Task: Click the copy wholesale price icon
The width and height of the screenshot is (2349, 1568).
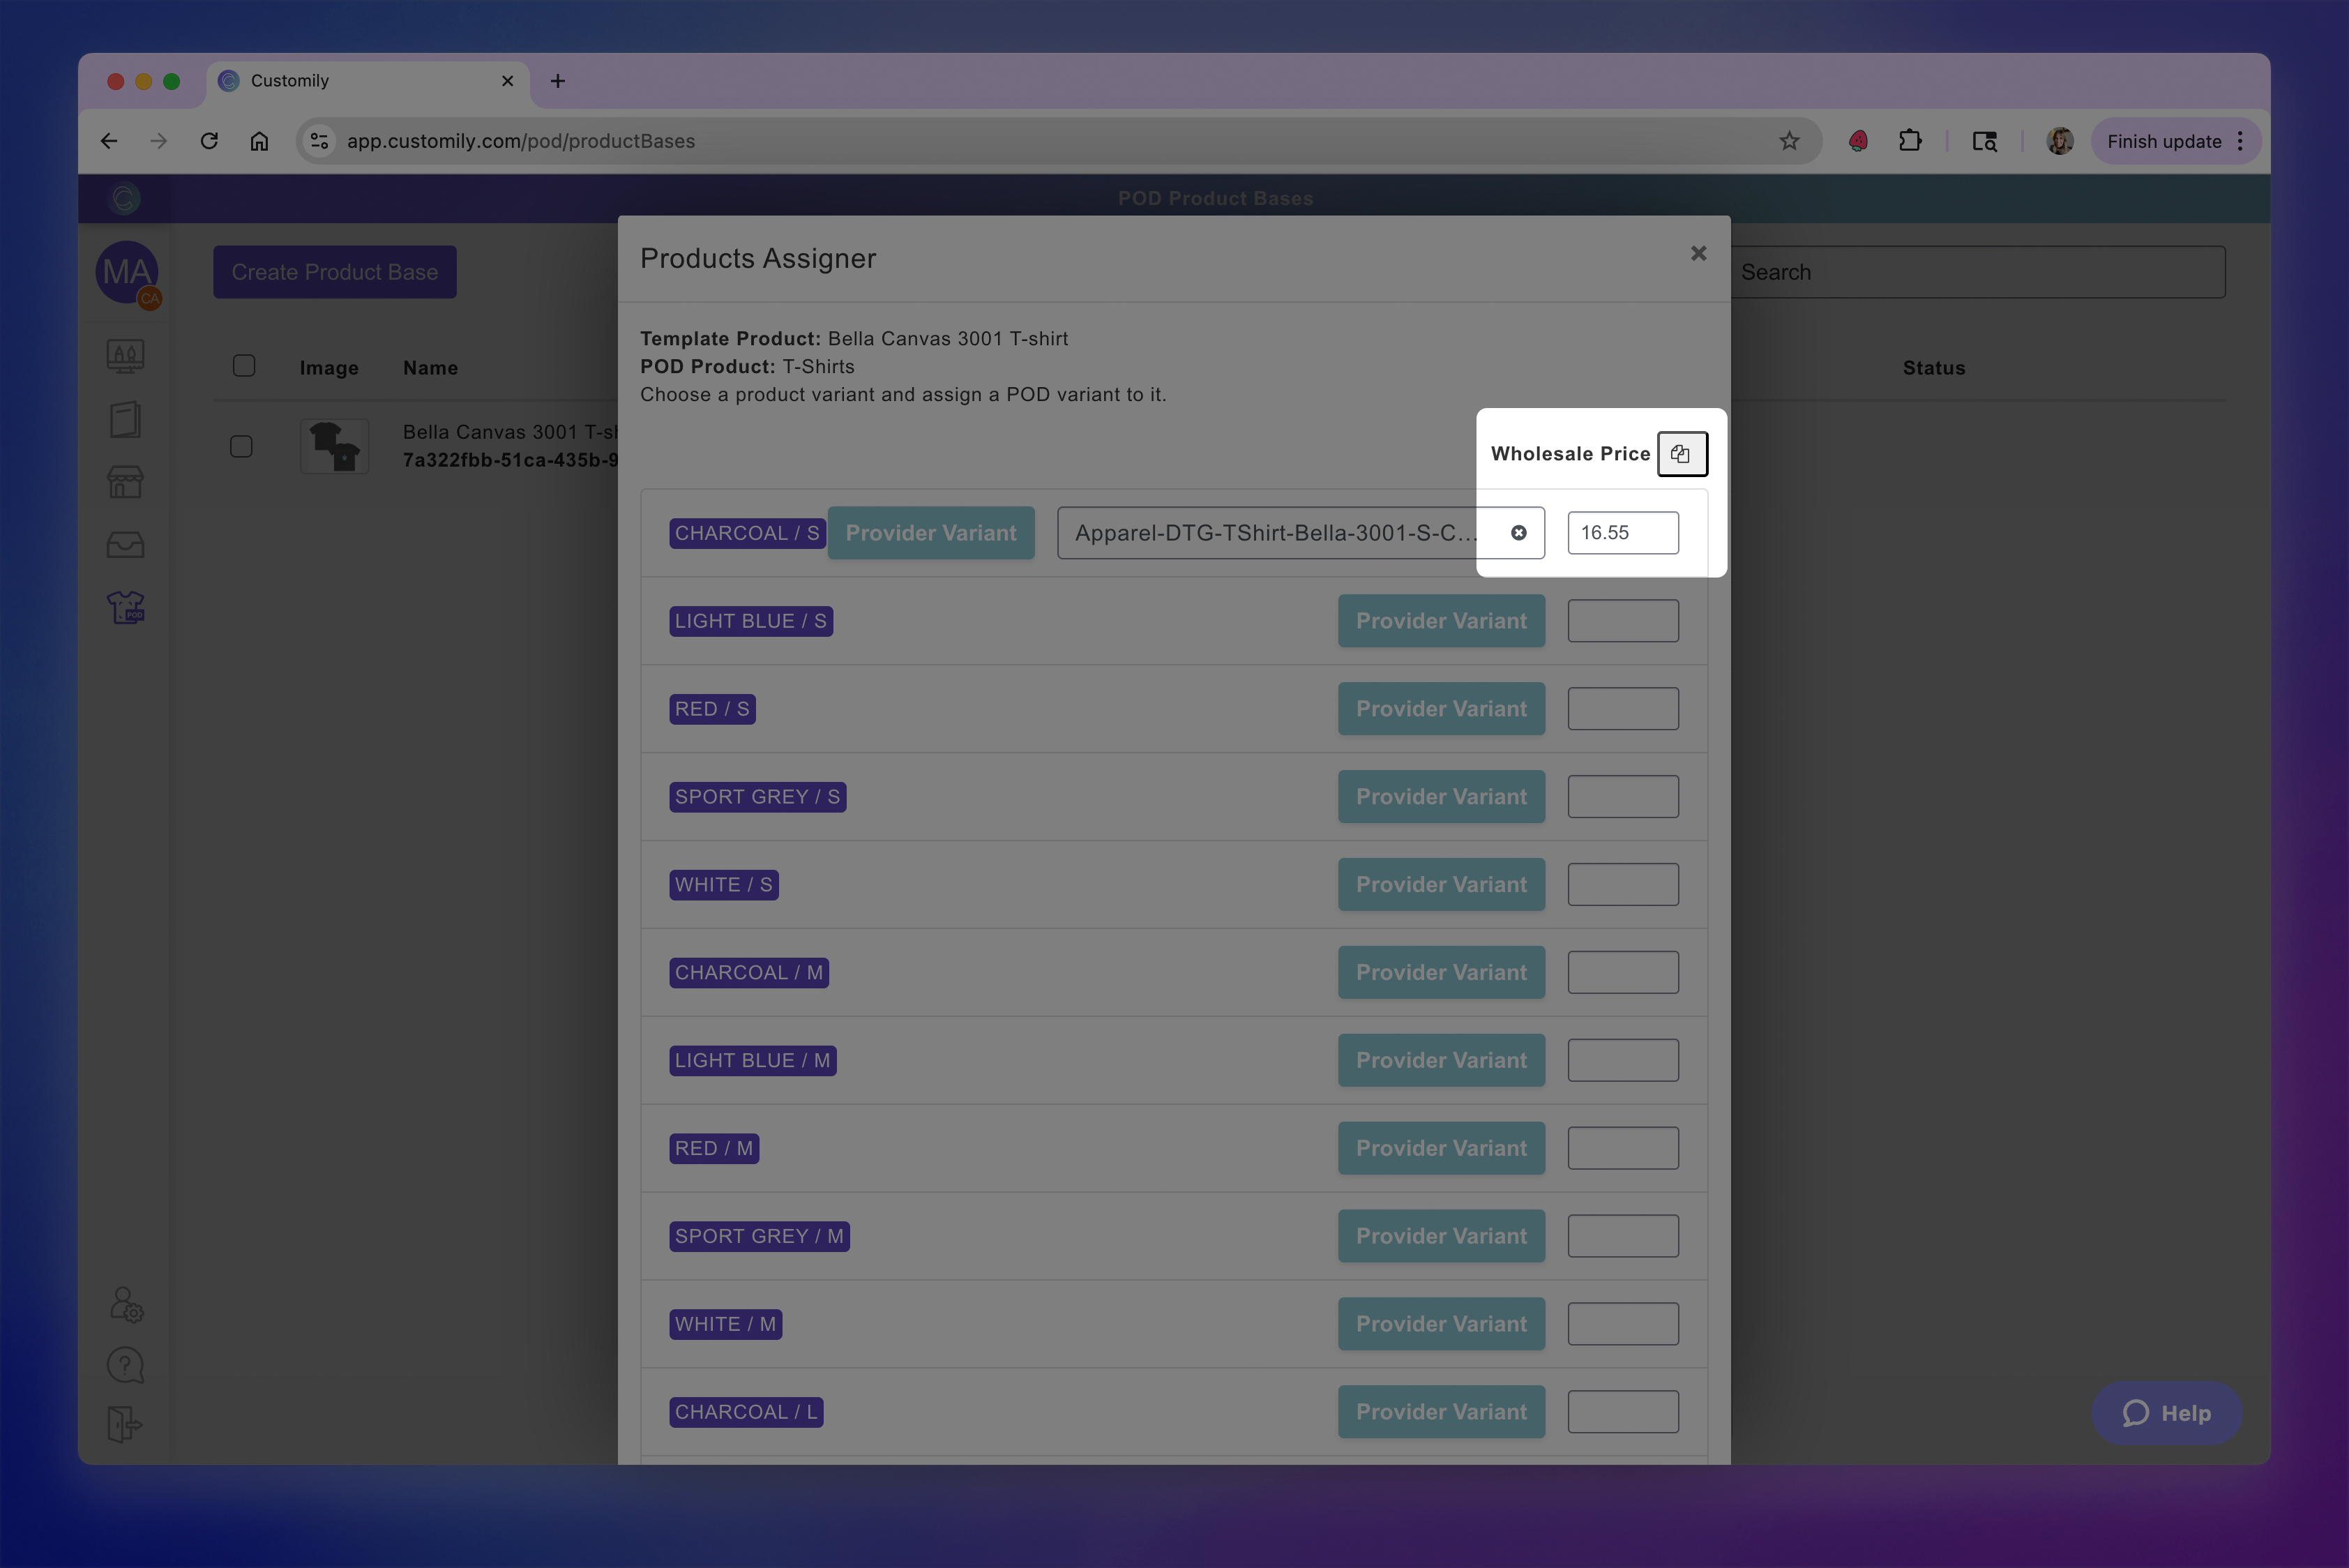Action: point(1681,454)
